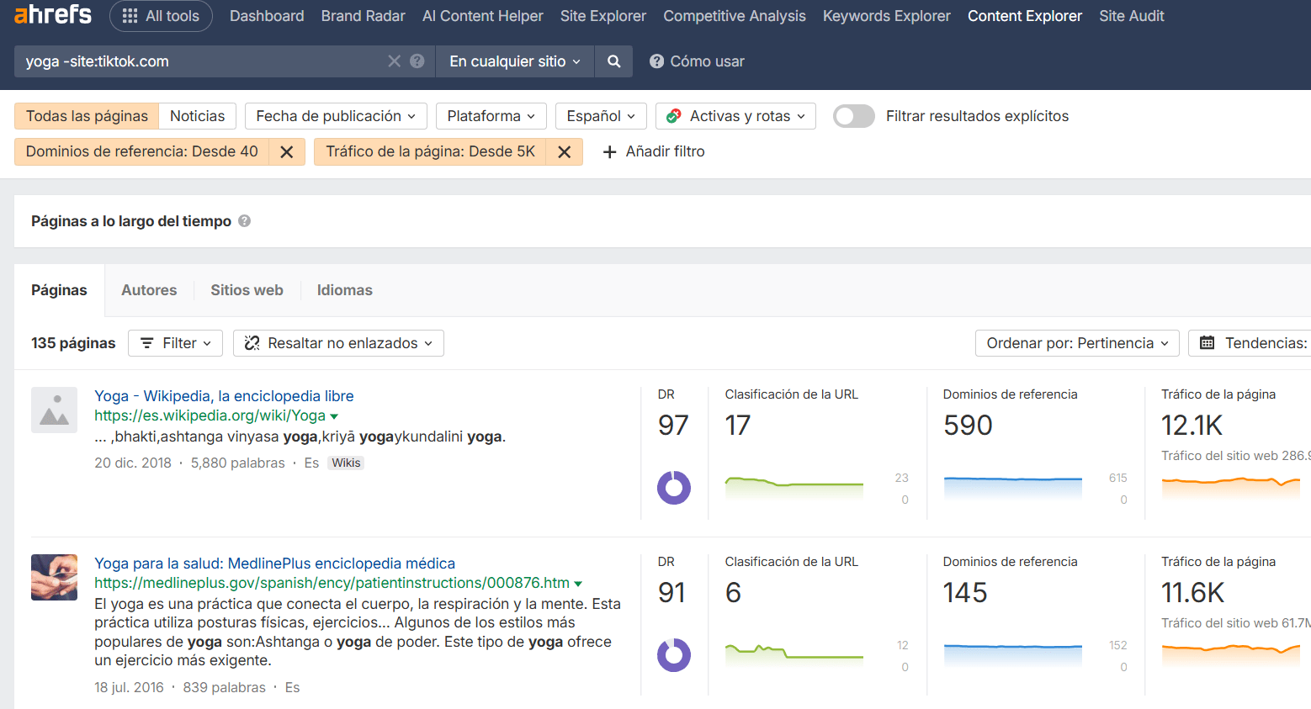Open the En cualquier sitio dropdown
Image resolution: width=1311 pixels, height=709 pixels.
pos(515,61)
